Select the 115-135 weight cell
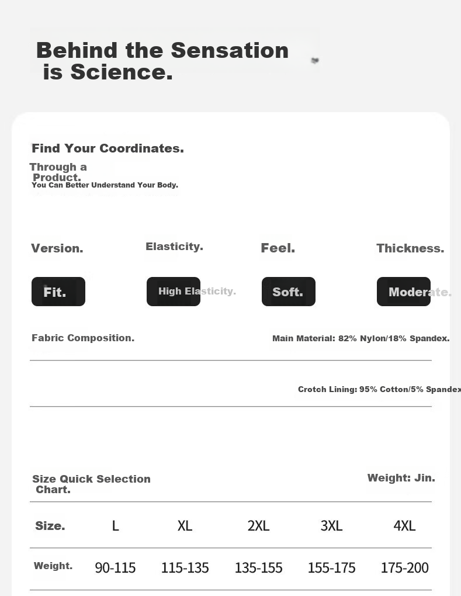This screenshot has height=596, width=461. pyautogui.click(x=185, y=568)
